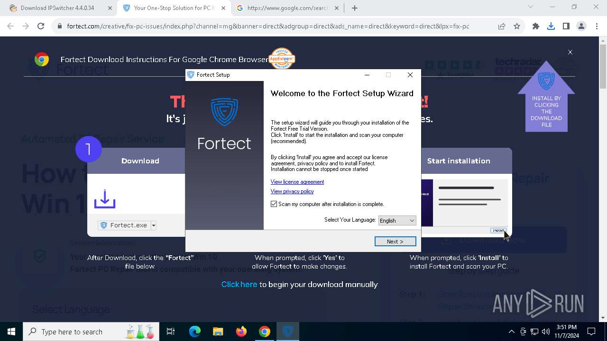This screenshot has height=341, width=607.
Task: Click Windows Start button
Action: point(11,332)
